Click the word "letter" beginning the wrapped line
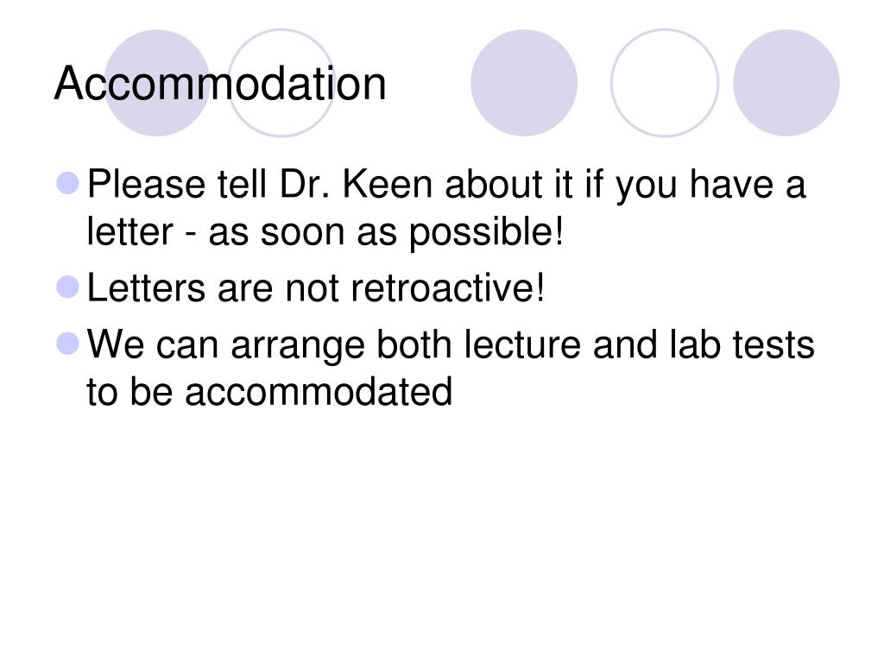The width and height of the screenshot is (884, 663). coord(129,231)
